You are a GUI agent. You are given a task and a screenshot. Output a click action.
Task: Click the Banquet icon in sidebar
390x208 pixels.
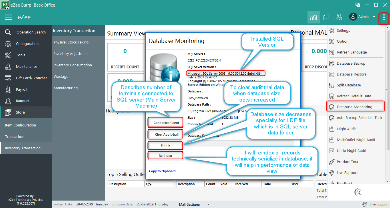click(8, 101)
